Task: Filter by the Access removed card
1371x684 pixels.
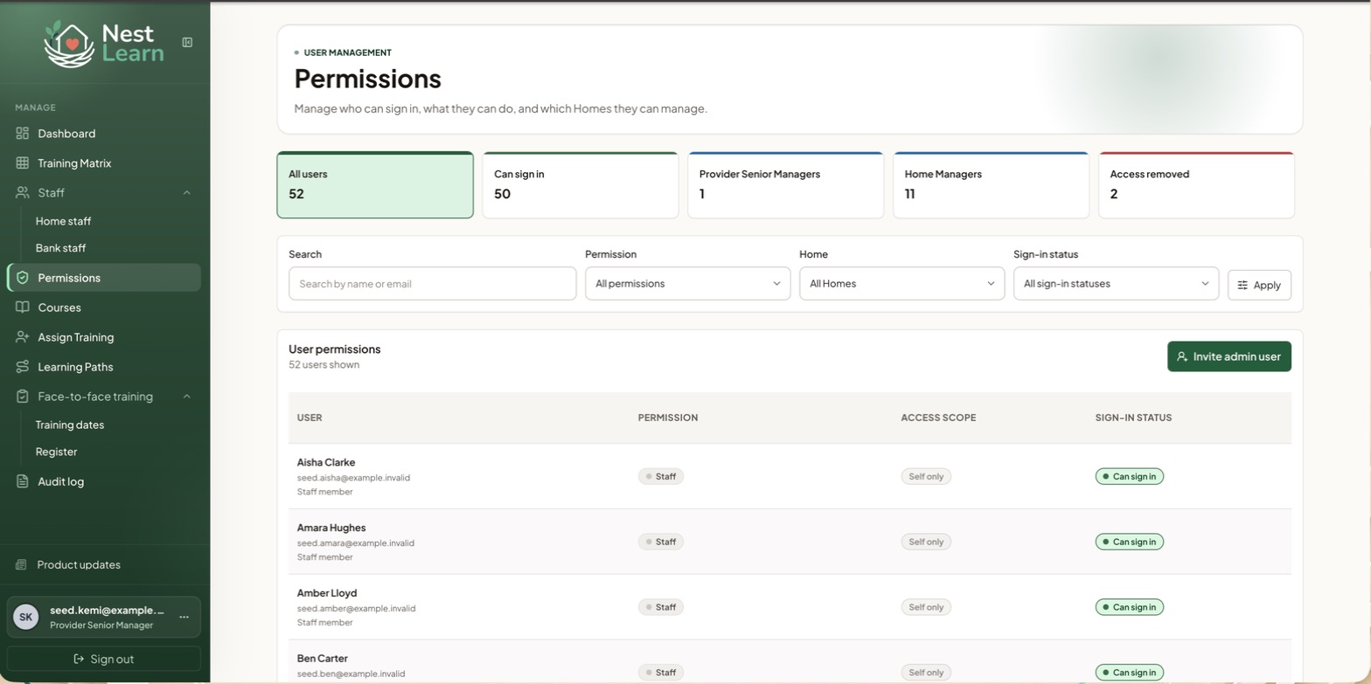Action: pos(1196,185)
